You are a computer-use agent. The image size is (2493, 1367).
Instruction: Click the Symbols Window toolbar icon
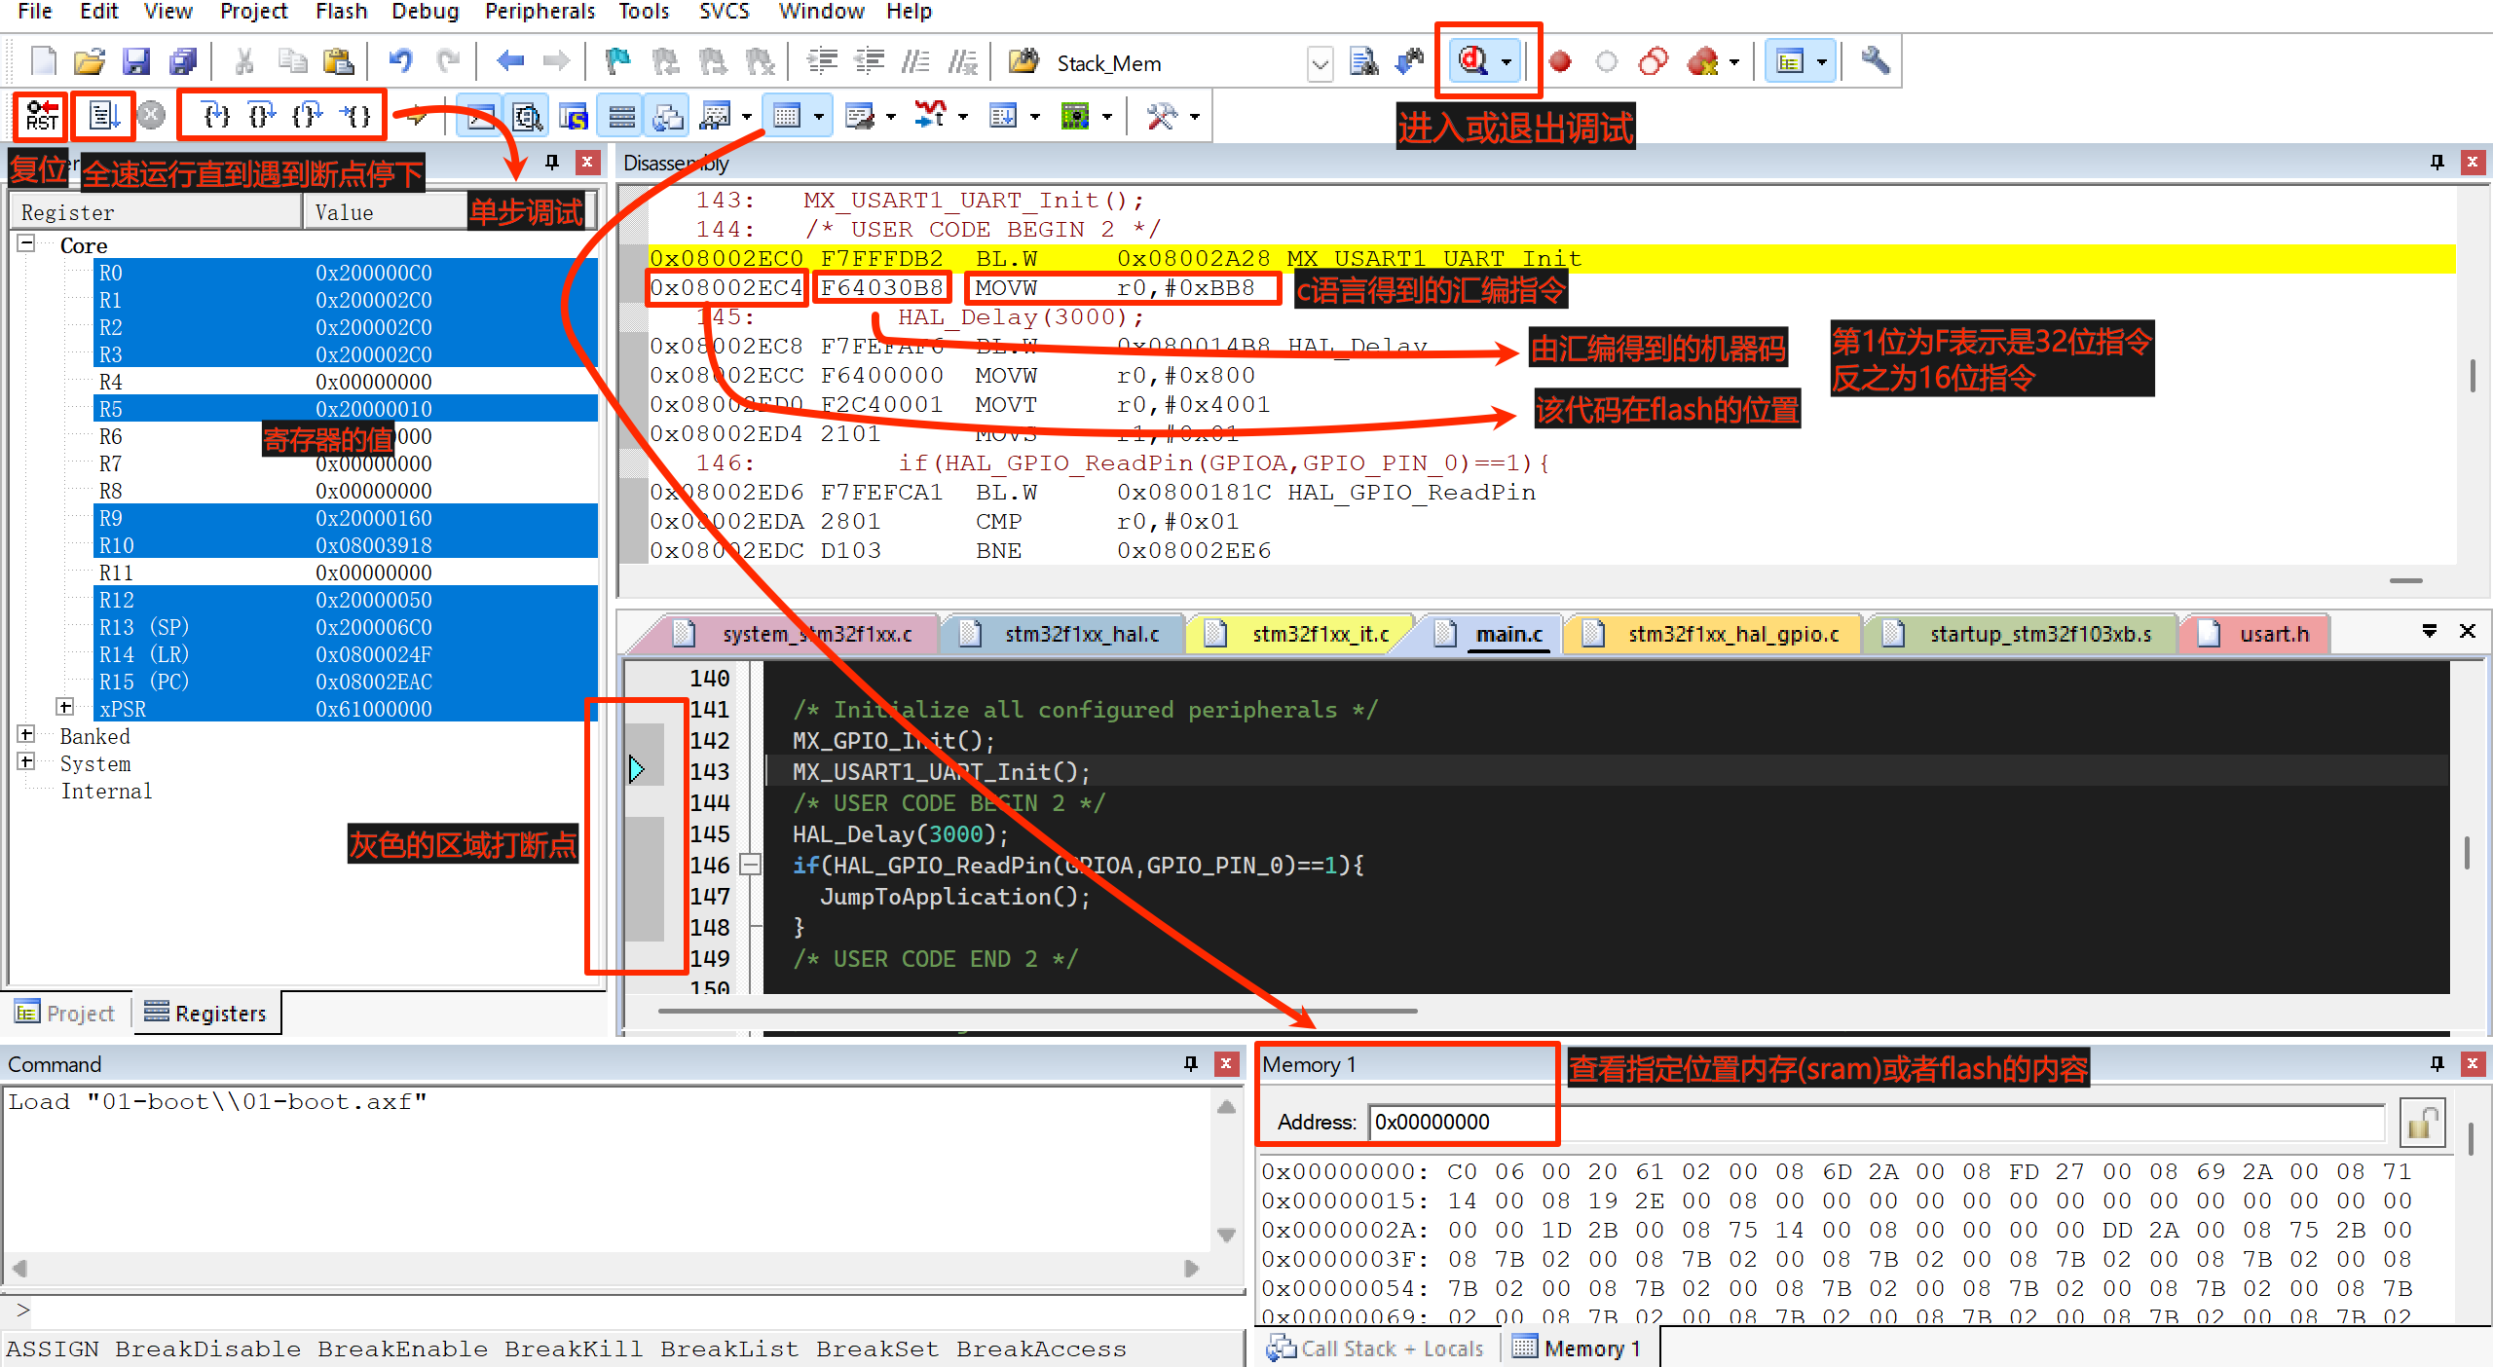point(574,117)
